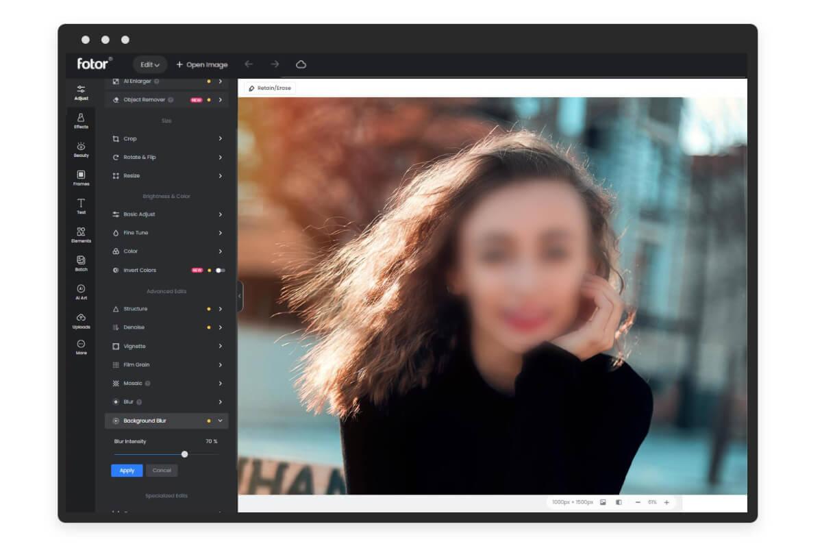Zoom out with the minus icon
Viewport: 822px width, 548px height.
coord(638,502)
